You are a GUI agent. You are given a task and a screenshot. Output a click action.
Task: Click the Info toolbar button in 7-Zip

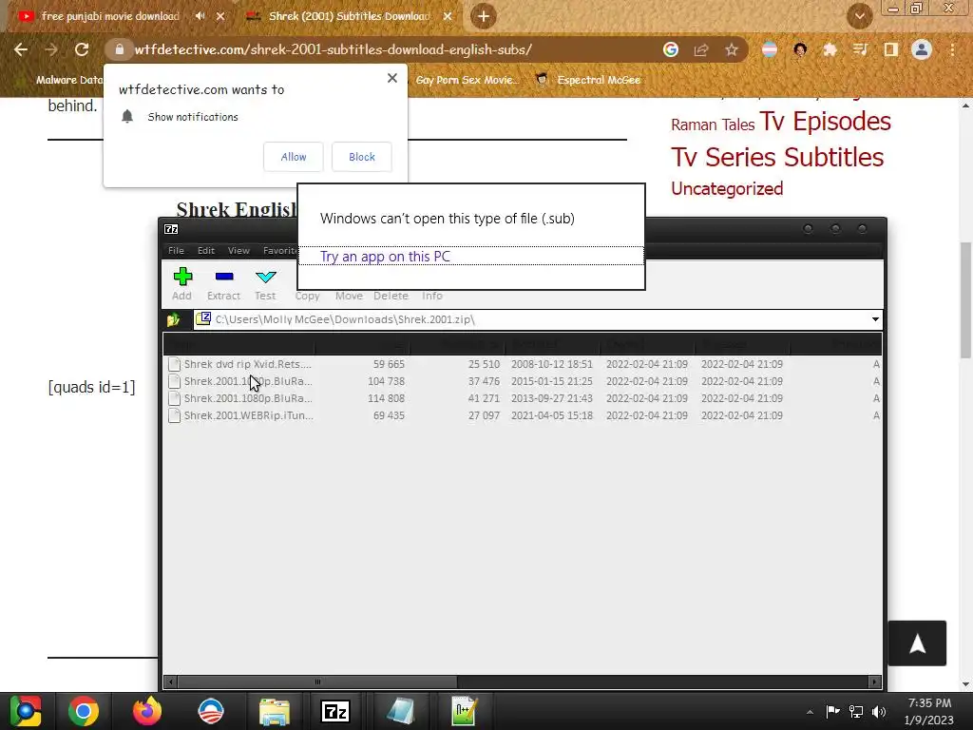(x=432, y=296)
